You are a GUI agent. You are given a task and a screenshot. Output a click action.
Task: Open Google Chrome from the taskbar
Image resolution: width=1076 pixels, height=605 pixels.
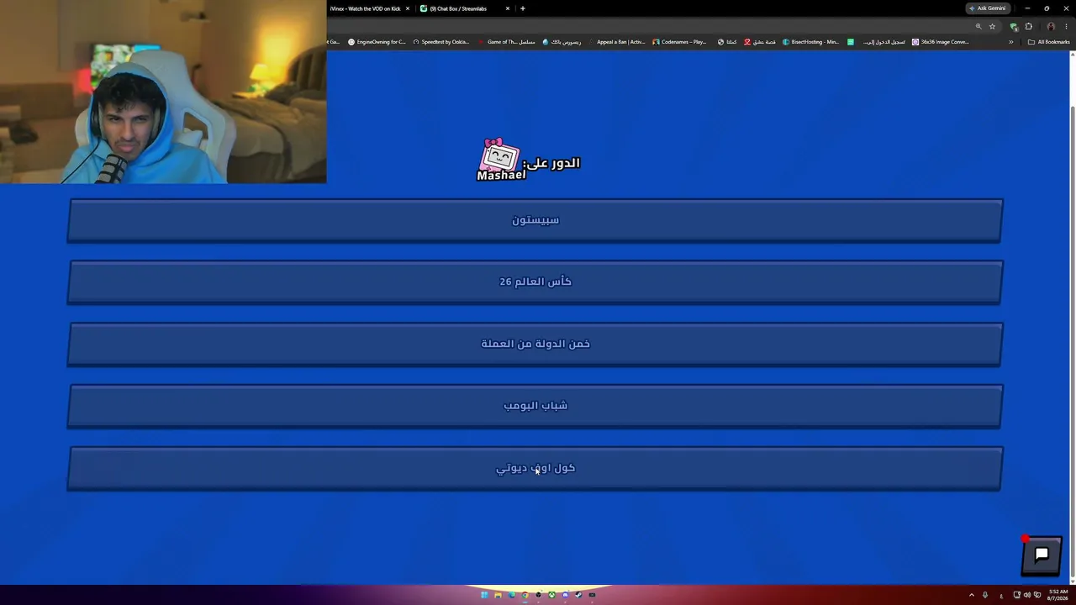click(525, 595)
